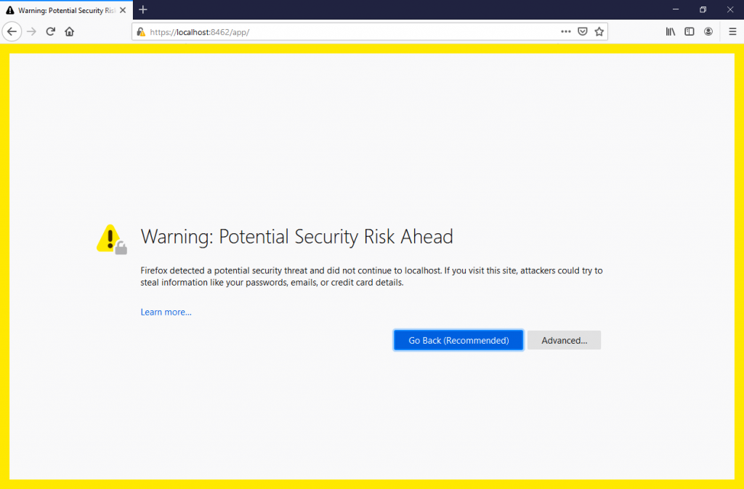Screen dimensions: 744x489
Task: Restore down the browser window
Action: (702, 9)
